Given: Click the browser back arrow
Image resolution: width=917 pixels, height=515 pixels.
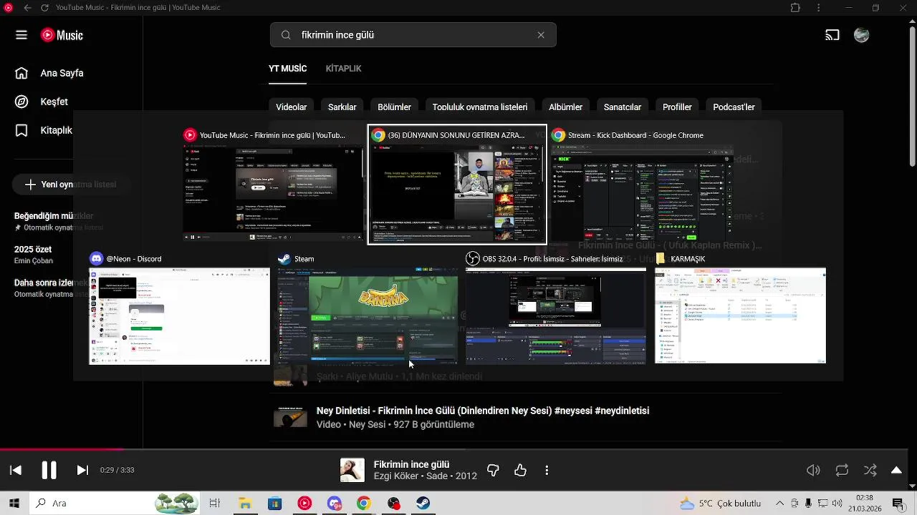Looking at the screenshot, I should (27, 8).
